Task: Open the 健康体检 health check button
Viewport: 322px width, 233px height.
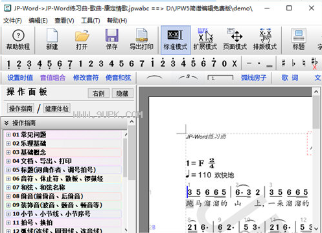Action: coord(57,109)
